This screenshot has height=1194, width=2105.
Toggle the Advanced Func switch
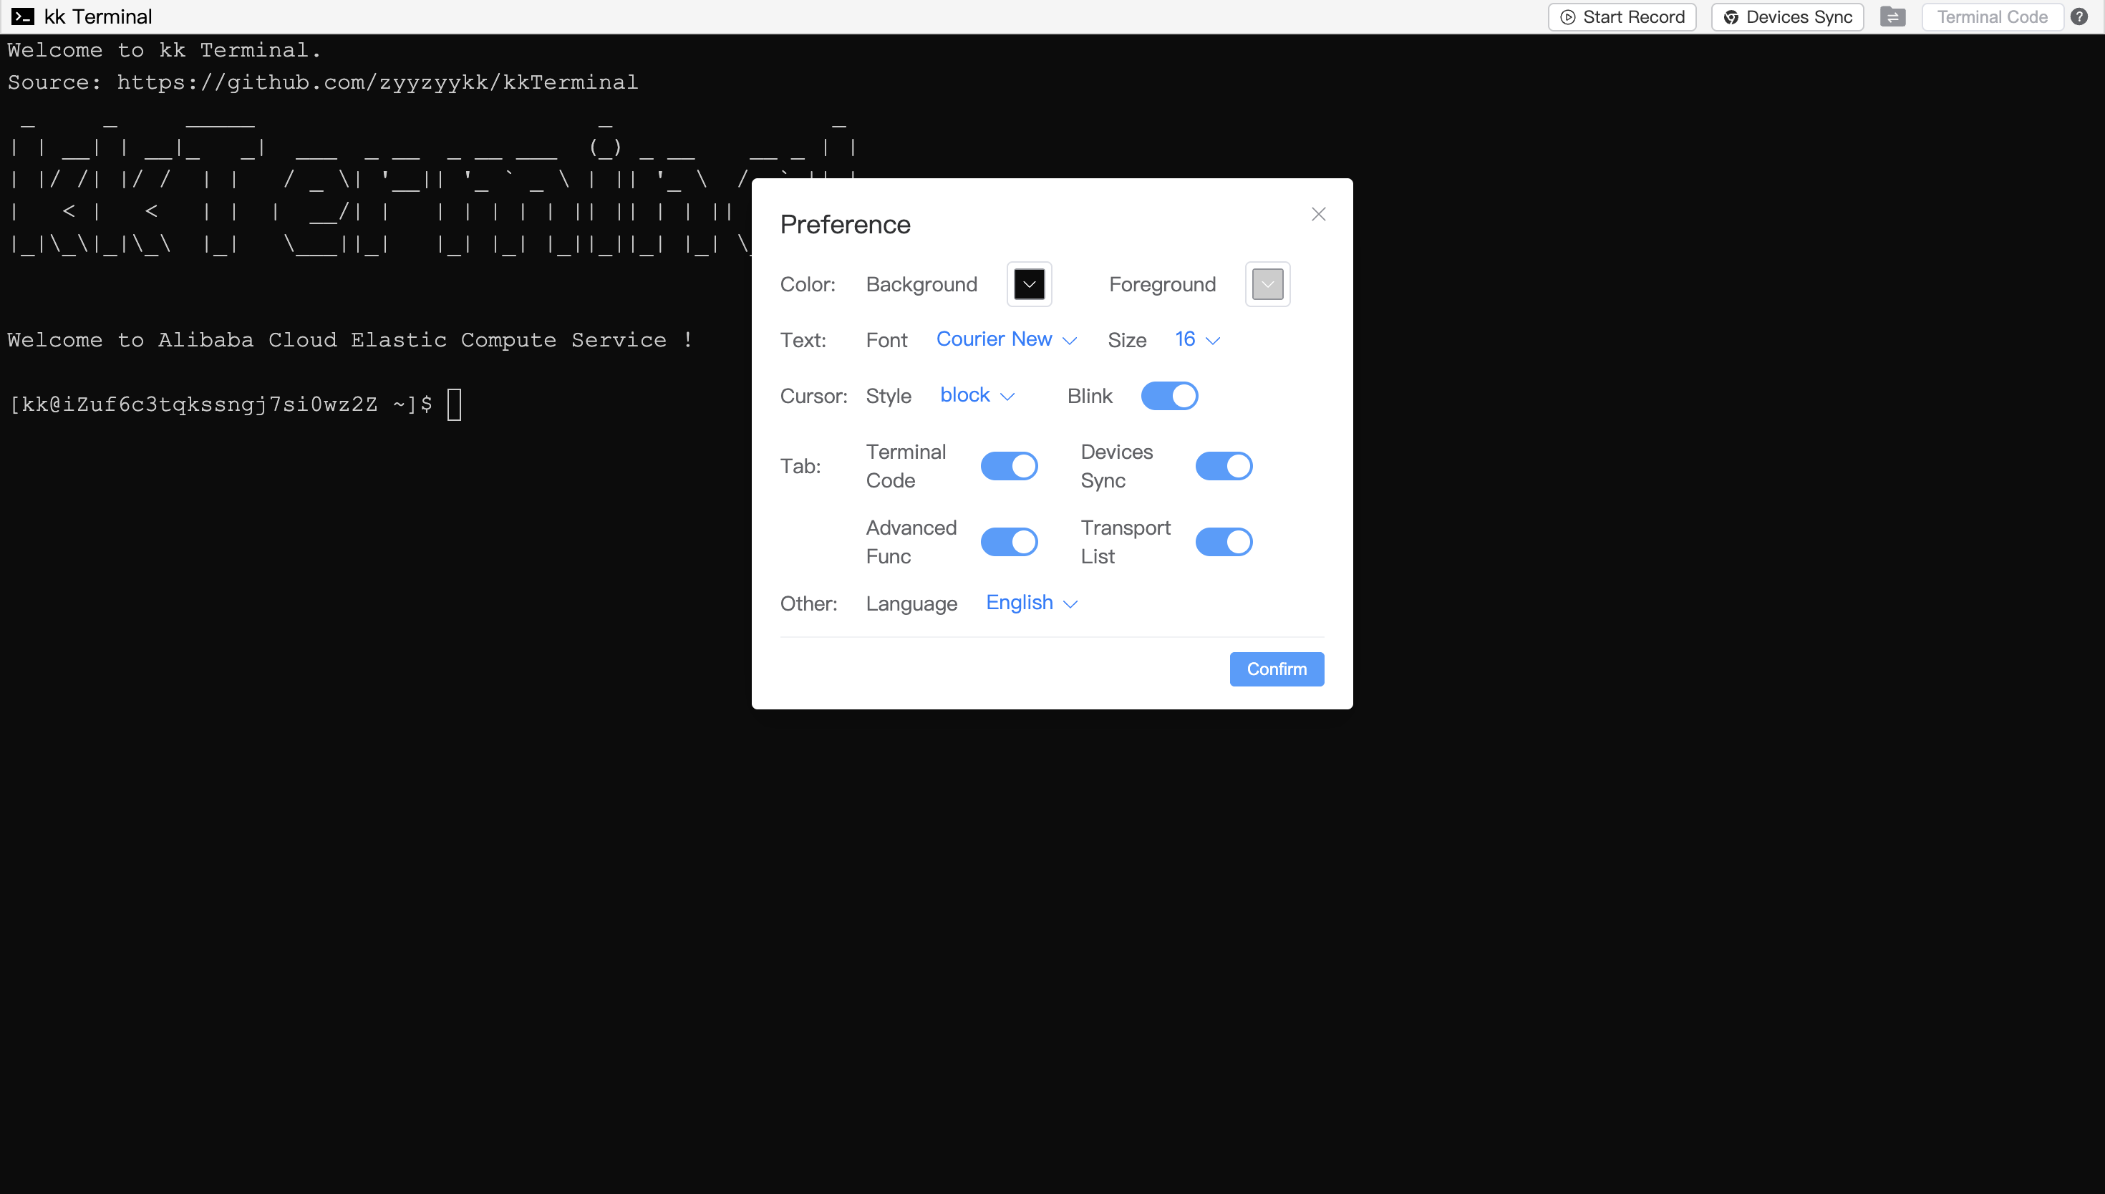click(x=1009, y=542)
